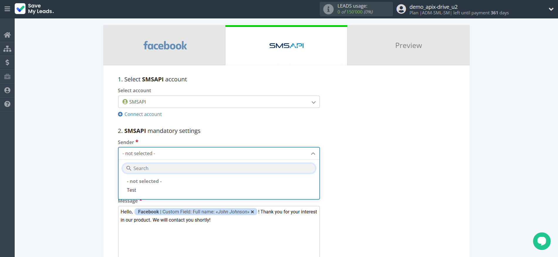558x257 pixels.
Task: Expand the user account menu chevron
Action: (x=551, y=9)
